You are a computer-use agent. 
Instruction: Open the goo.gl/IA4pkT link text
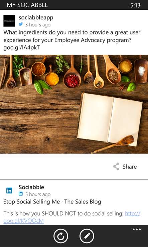[x=21, y=48]
